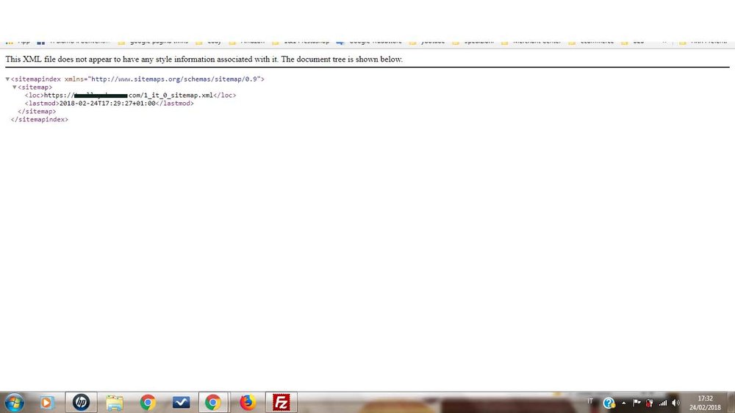Click the sitemaps.org schema xmlns value

pyautogui.click(x=174, y=79)
